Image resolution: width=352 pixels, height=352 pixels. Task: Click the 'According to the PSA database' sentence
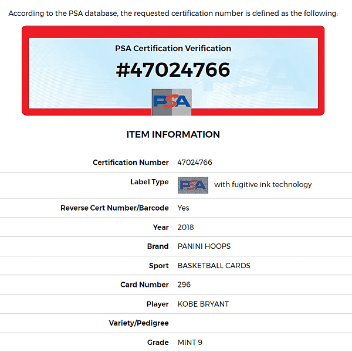pos(173,13)
